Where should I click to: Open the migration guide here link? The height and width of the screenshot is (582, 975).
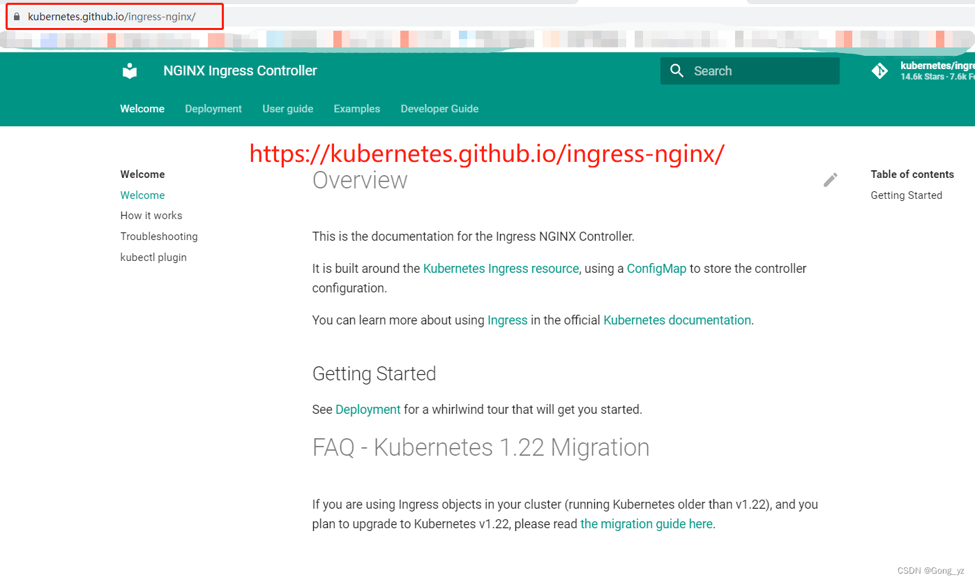coord(647,524)
